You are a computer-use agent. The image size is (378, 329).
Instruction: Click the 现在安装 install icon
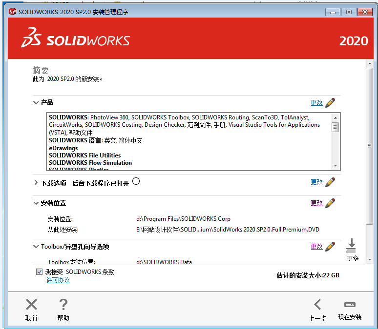pos(350,305)
